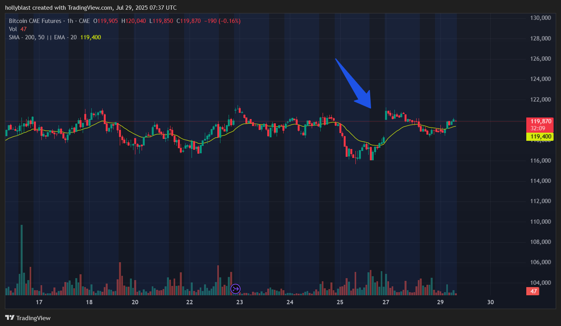The image size is (561, 326).
Task: Click the yellow 119,400 value in legend
Action: (x=91, y=37)
